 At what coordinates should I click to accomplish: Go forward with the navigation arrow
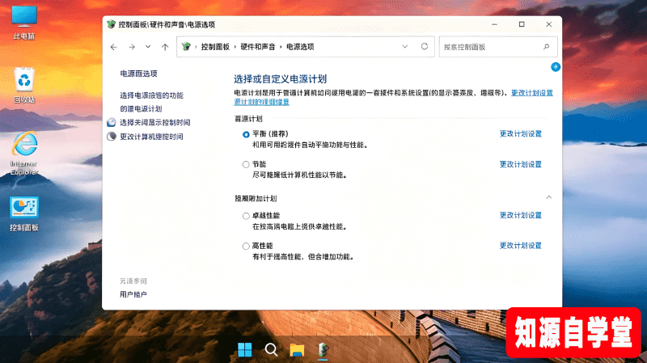pyautogui.click(x=132, y=47)
